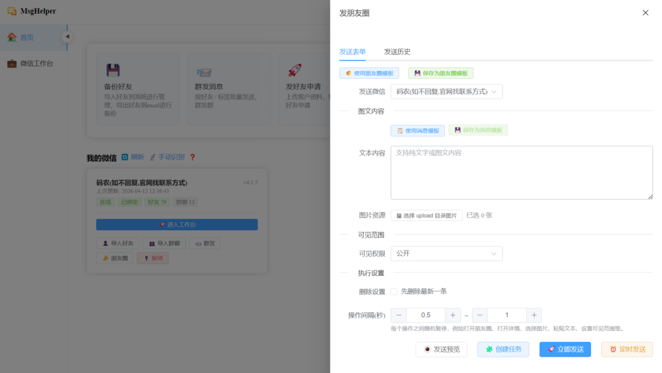The image size is (662, 373).
Task: Decrease maximum interval with minus button
Action: pyautogui.click(x=480, y=315)
